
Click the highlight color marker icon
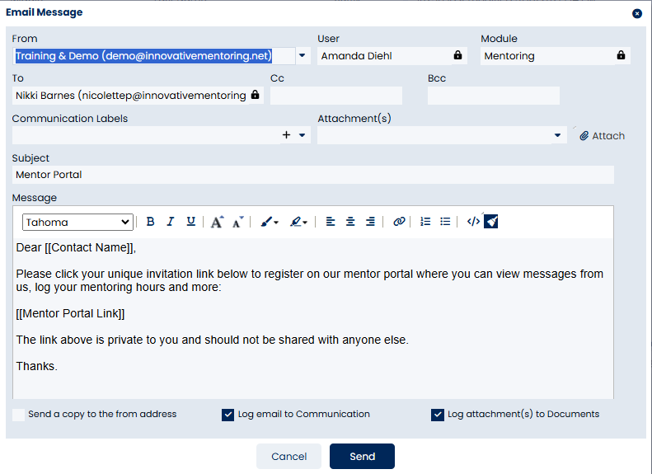296,222
